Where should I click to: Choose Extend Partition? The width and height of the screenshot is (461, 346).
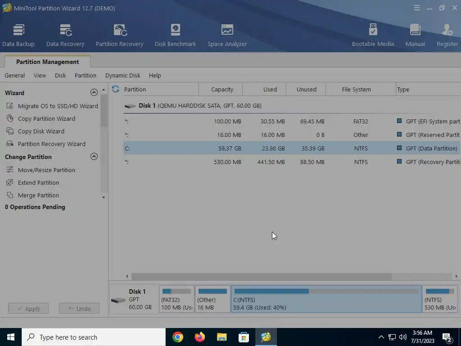(32, 183)
